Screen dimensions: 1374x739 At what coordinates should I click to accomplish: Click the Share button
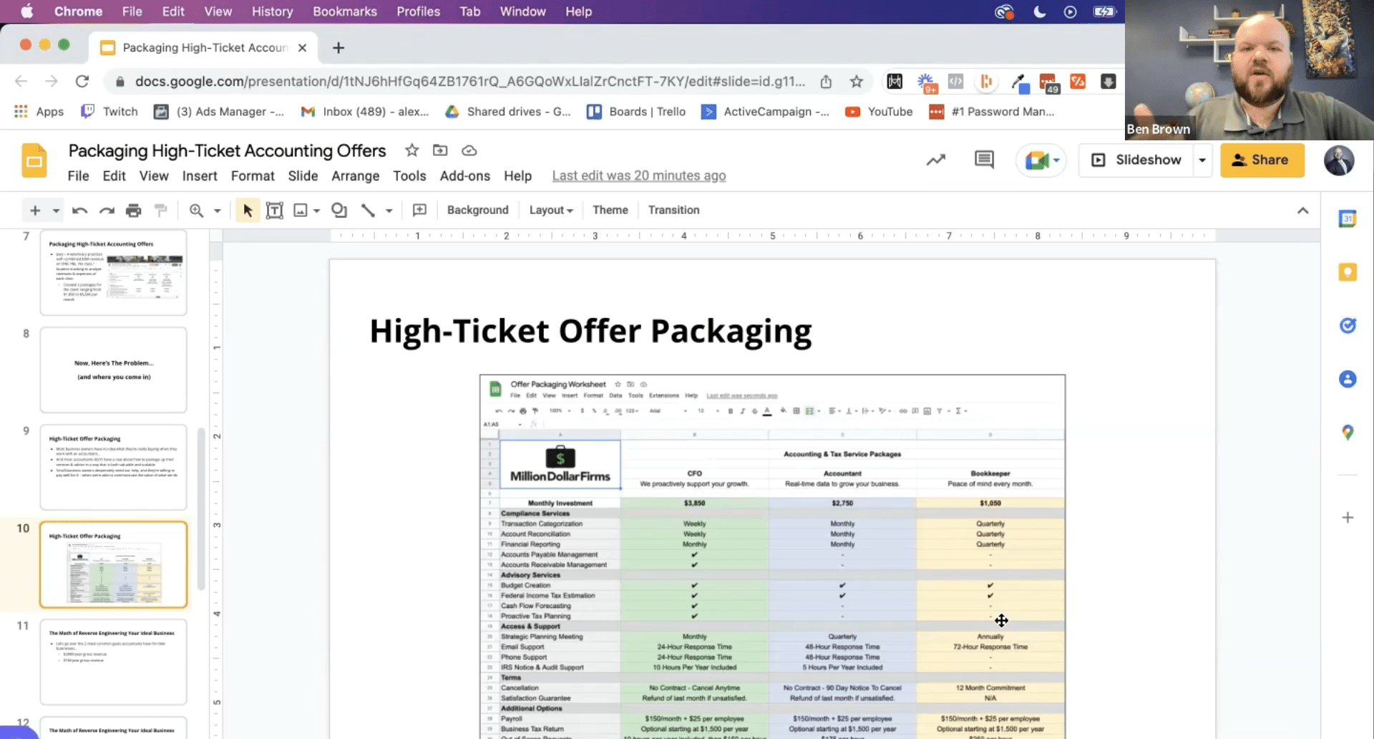1262,160
